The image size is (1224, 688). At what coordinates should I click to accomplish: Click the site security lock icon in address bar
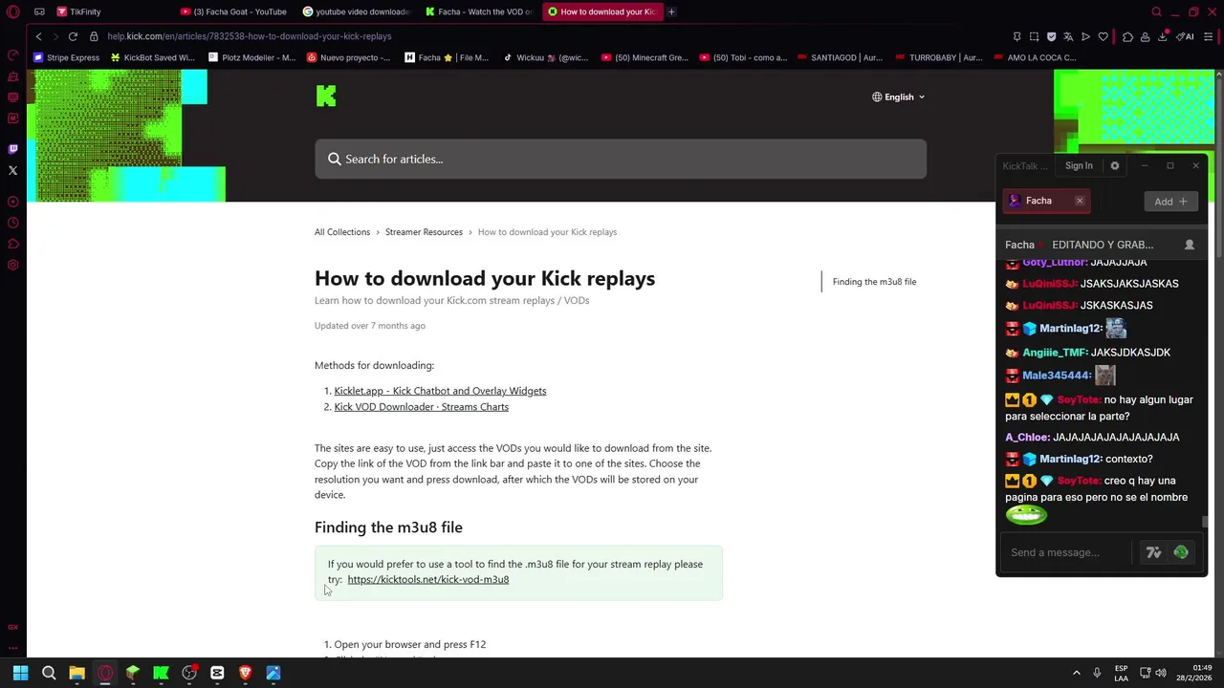pos(94,36)
